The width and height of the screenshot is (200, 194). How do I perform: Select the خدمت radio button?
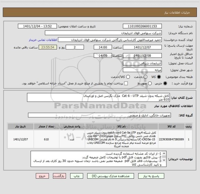[x=145, y=77]
